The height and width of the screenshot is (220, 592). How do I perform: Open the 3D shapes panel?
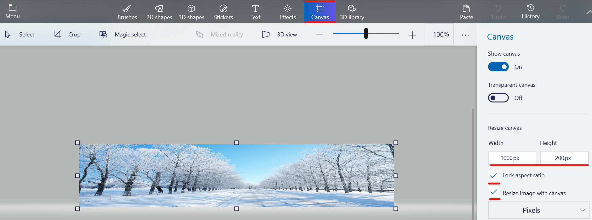point(191,12)
